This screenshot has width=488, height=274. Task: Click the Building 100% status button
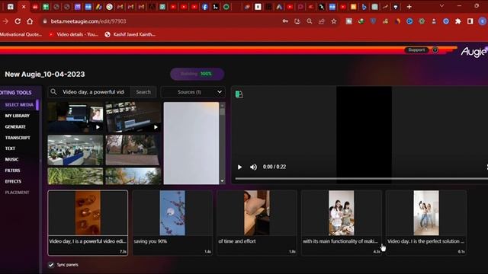(197, 74)
